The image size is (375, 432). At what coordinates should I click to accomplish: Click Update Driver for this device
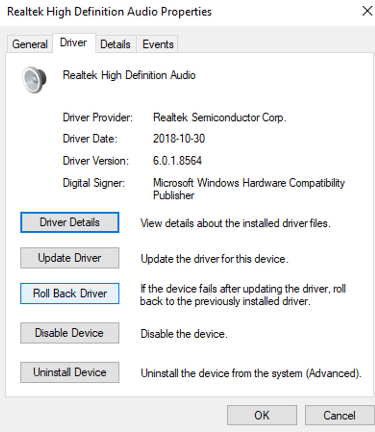click(69, 258)
